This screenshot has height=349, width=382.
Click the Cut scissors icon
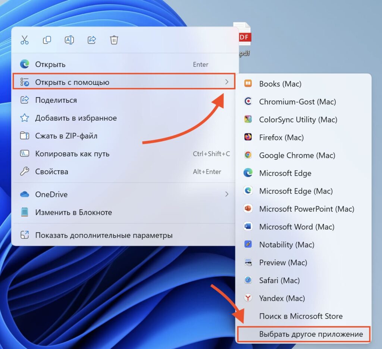[x=24, y=40]
